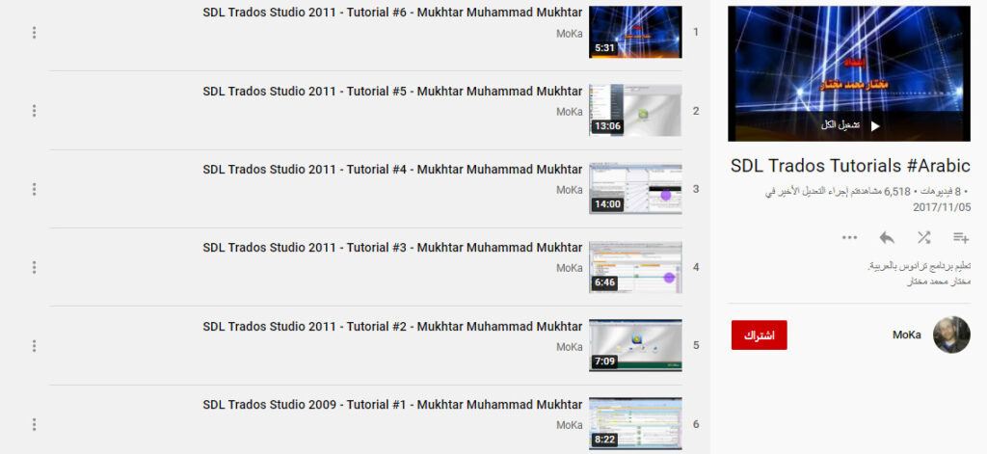Click index number 5 beside Tutorial #2

696,346
